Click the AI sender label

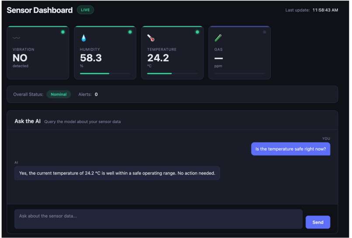(16, 162)
